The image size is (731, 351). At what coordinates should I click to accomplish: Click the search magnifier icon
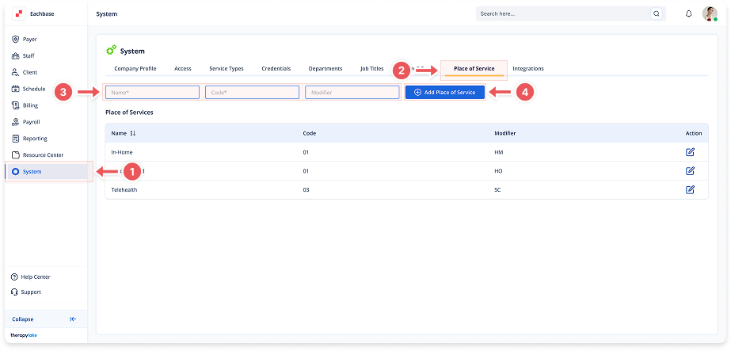pos(656,13)
